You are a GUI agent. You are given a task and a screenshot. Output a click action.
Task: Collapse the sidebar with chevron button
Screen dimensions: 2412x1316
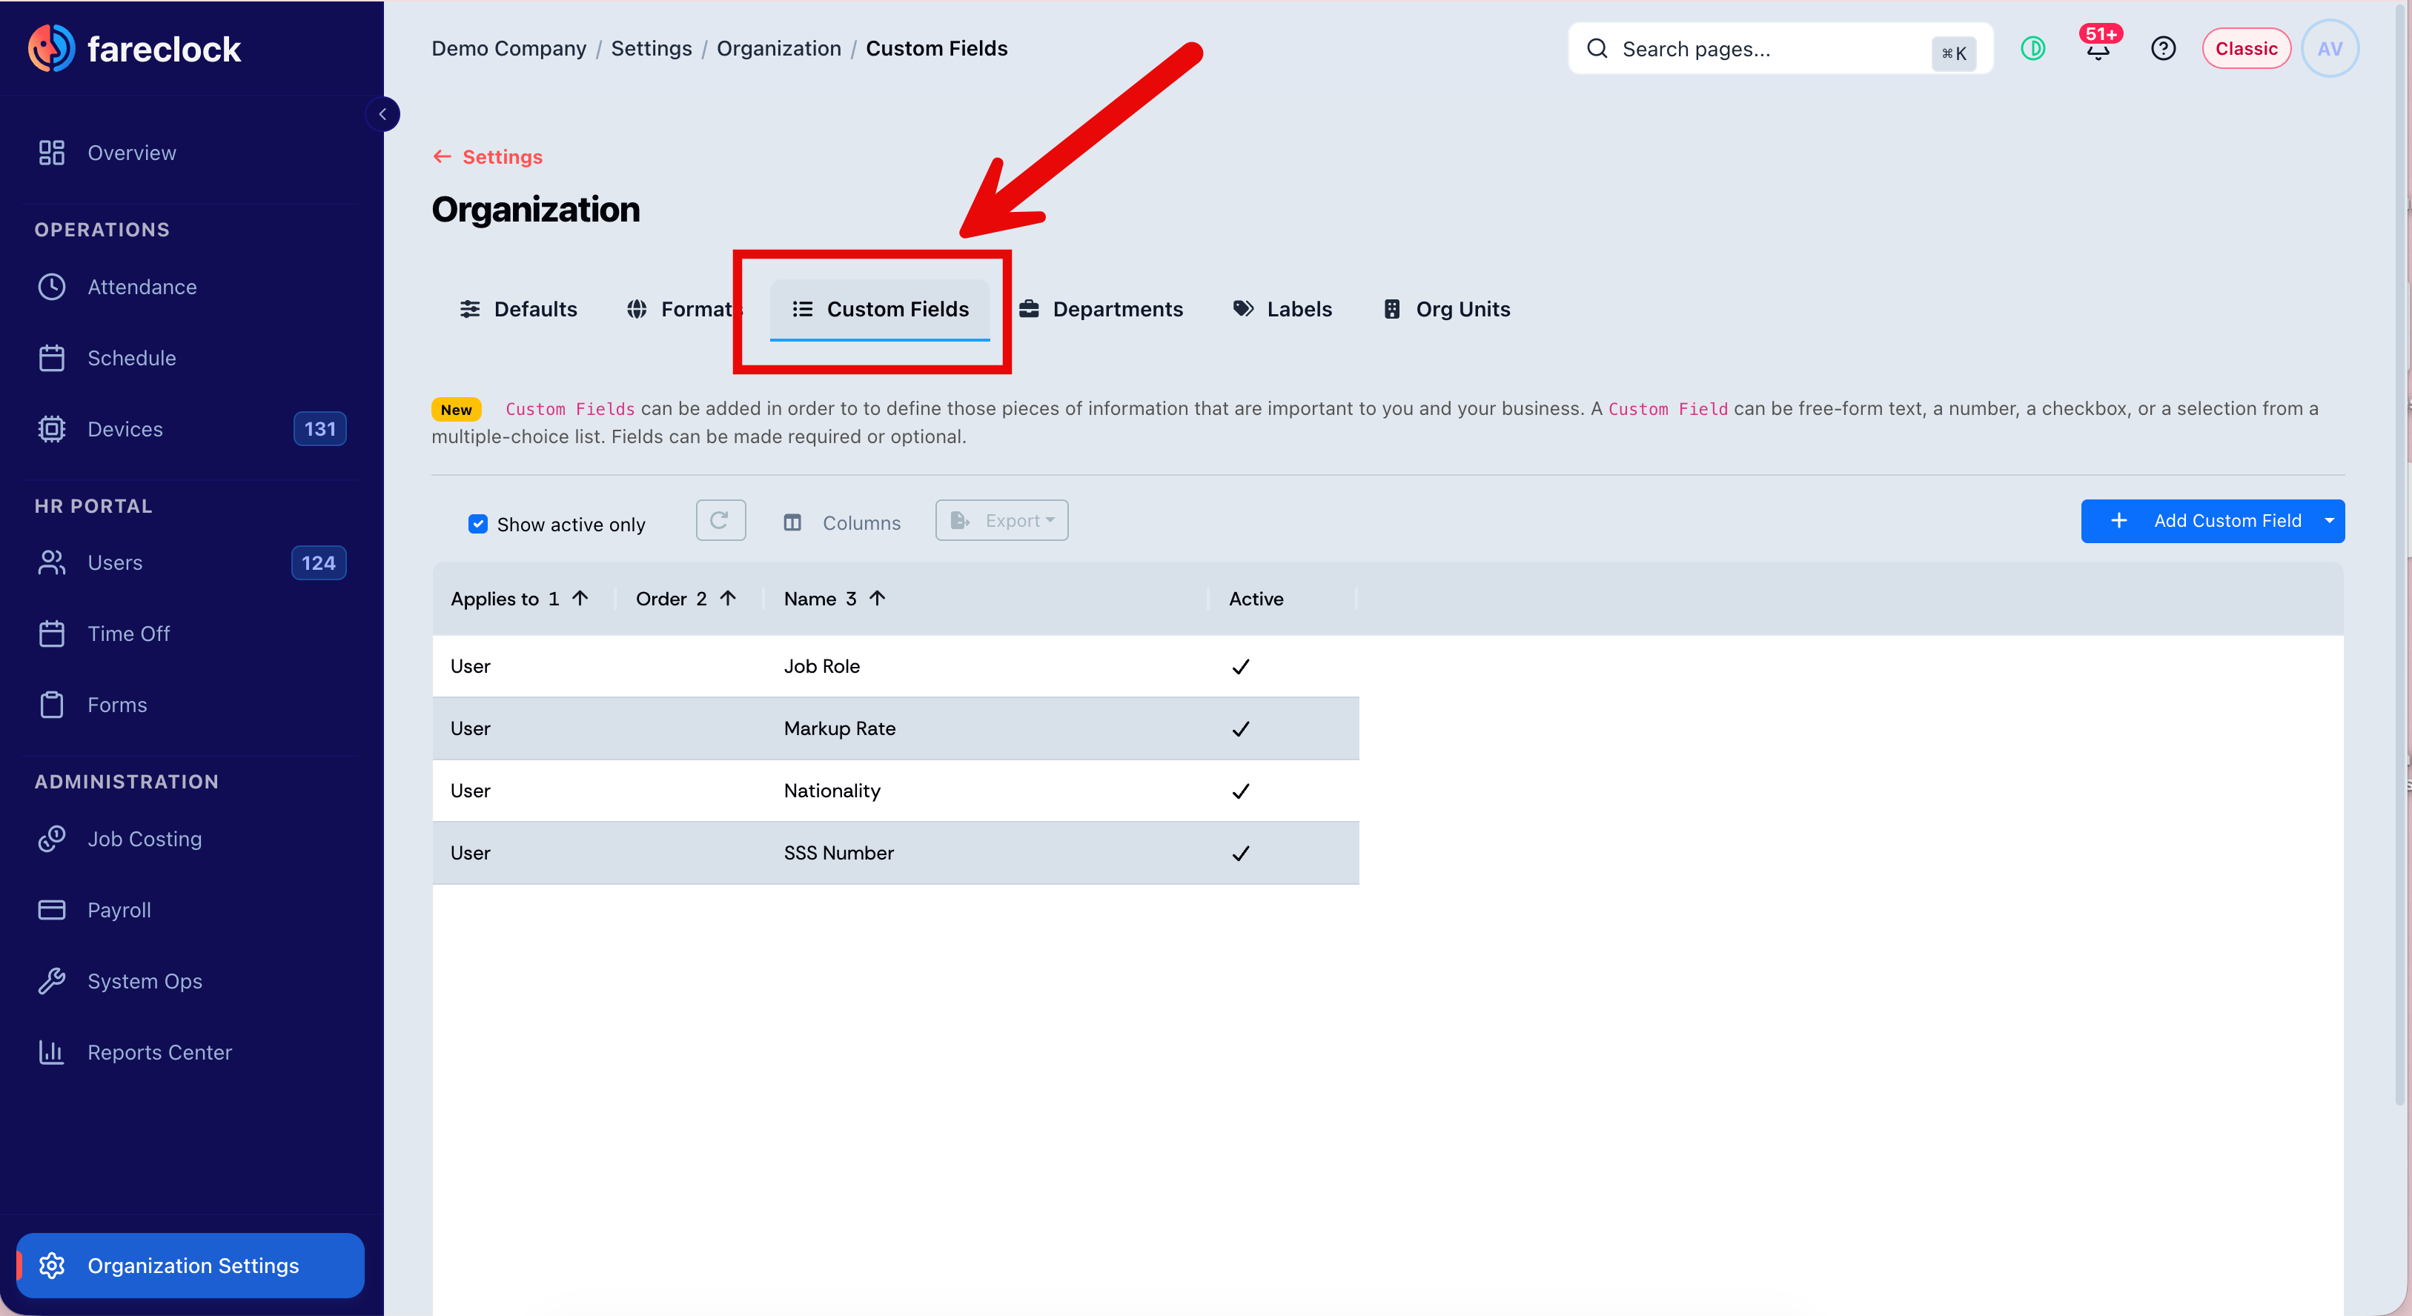click(x=382, y=114)
